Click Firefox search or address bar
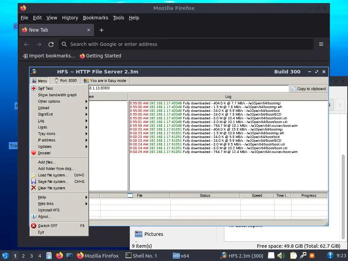Viewport: 348px width, 261px height. click(186, 44)
